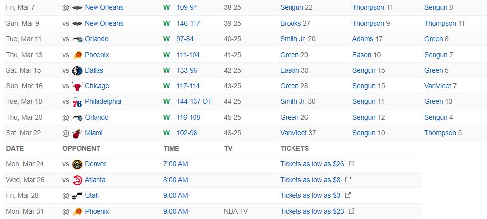This screenshot has height=219, width=487.
Task: Click the Atlanta Hawks logo icon
Action: [x=77, y=180]
